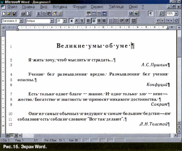The width and height of the screenshot is (182, 151).
Task: Click the Cut scissors icon
Action: click(39, 13)
